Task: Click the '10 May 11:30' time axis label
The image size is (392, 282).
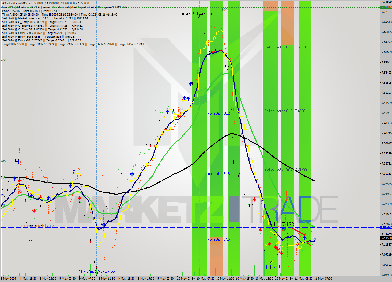Action: coord(225,279)
